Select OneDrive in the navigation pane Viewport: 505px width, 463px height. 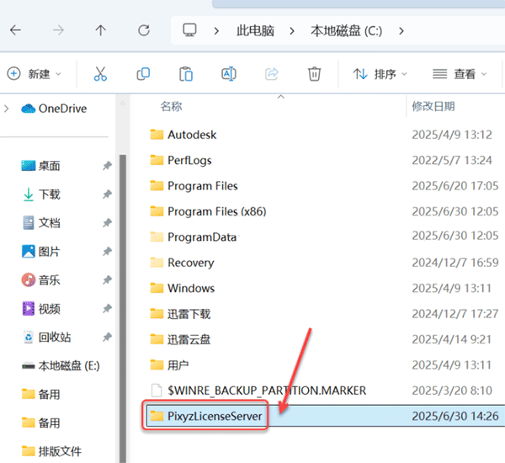click(x=54, y=109)
